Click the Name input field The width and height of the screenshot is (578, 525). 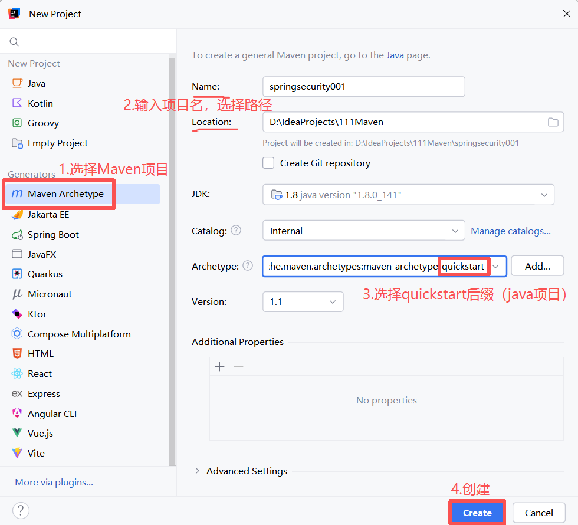coord(364,87)
